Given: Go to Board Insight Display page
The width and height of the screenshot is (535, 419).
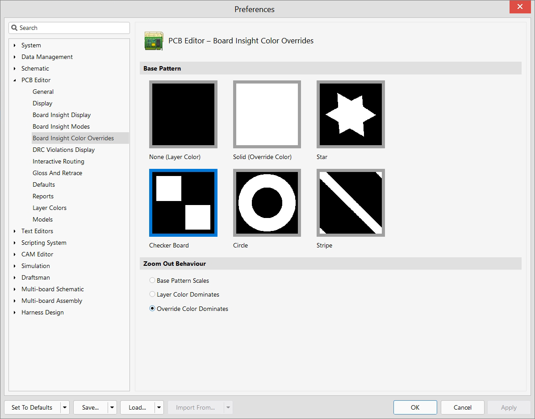Looking at the screenshot, I should point(62,115).
